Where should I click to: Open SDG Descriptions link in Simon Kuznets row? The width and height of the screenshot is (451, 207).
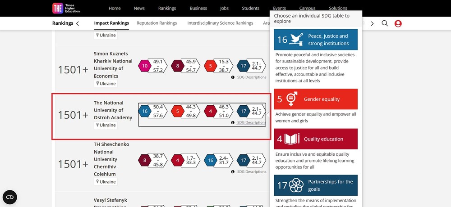click(252, 77)
